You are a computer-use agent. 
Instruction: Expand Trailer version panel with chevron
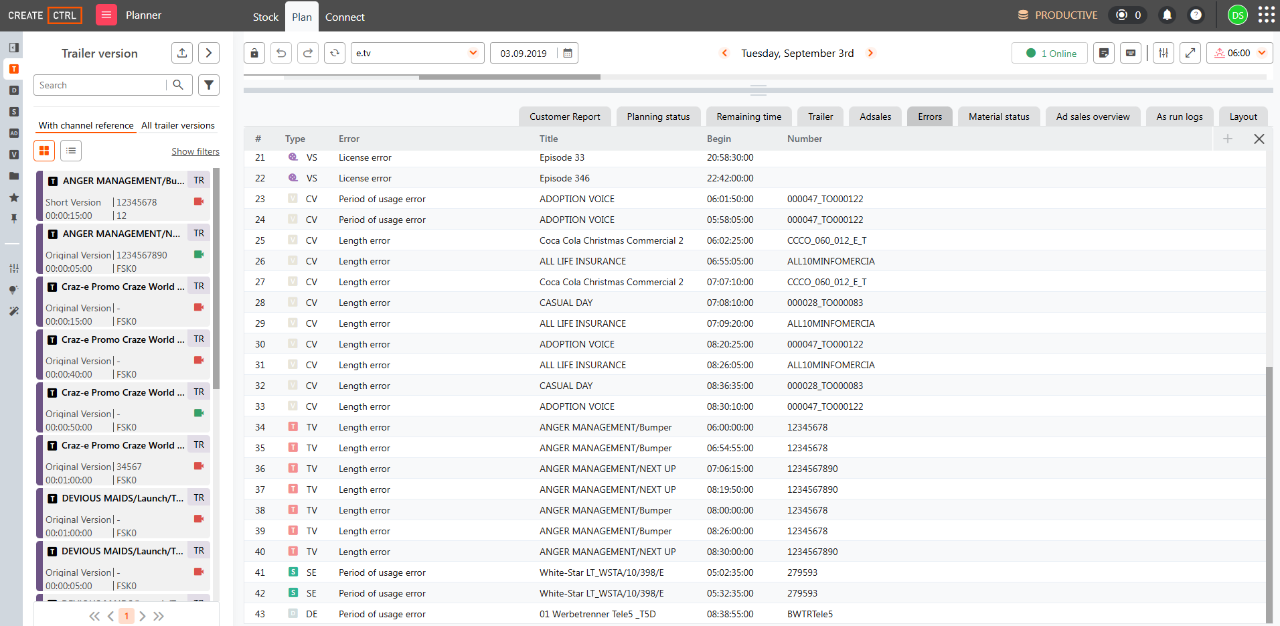[209, 53]
